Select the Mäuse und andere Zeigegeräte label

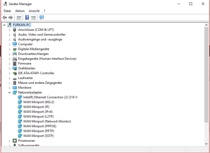point(40,83)
